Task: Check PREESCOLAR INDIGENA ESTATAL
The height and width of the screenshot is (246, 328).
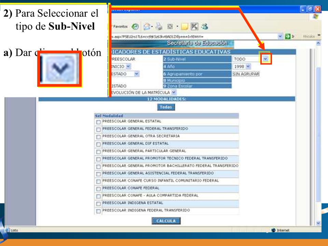Action: pos(98,204)
